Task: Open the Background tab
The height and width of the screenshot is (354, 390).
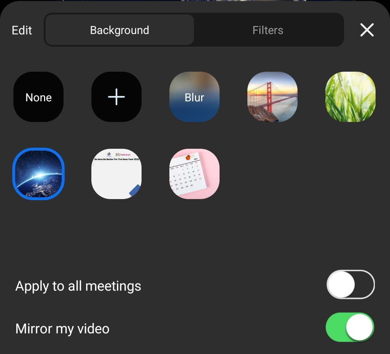Action: (x=120, y=30)
